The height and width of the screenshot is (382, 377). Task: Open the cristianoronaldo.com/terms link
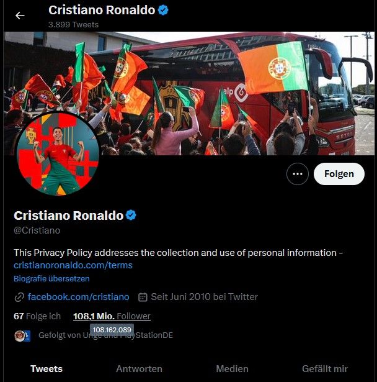(73, 265)
